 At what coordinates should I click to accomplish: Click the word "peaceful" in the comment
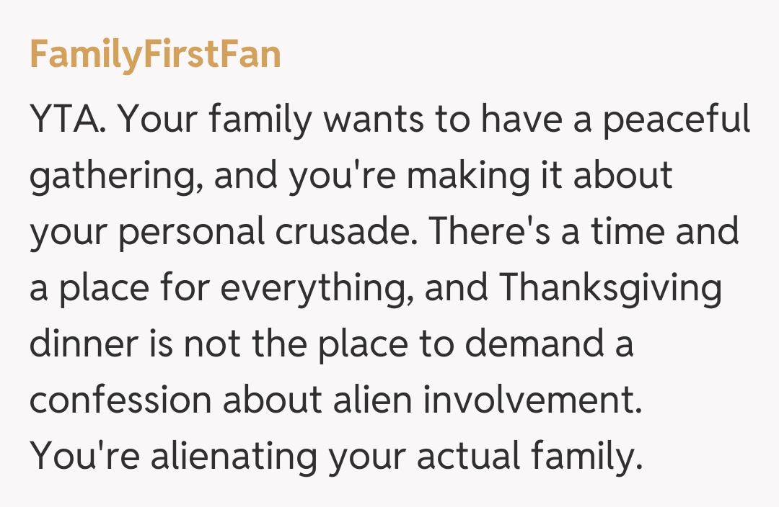[677, 119]
